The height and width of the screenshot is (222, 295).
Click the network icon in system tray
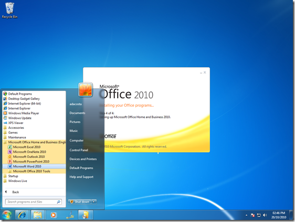259,215
